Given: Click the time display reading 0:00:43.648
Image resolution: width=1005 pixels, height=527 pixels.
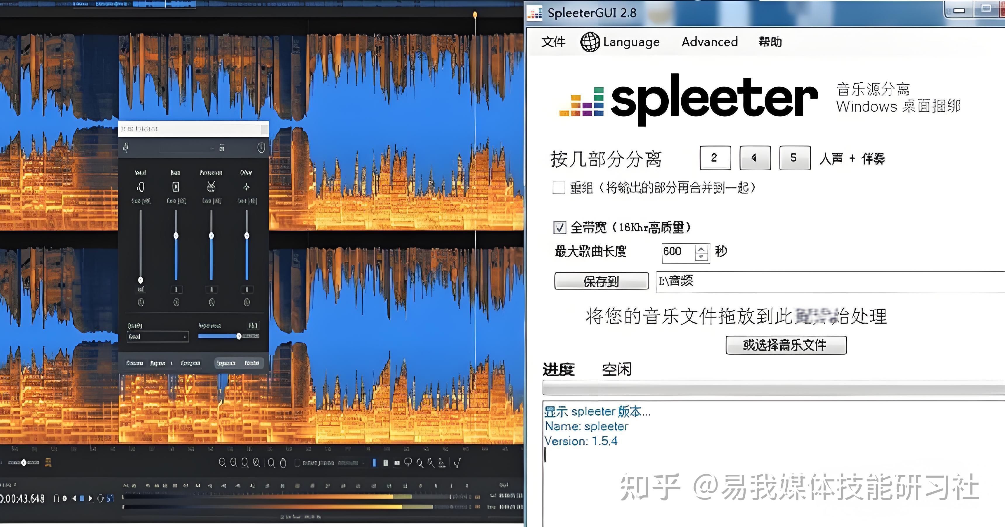Looking at the screenshot, I should 22,499.
